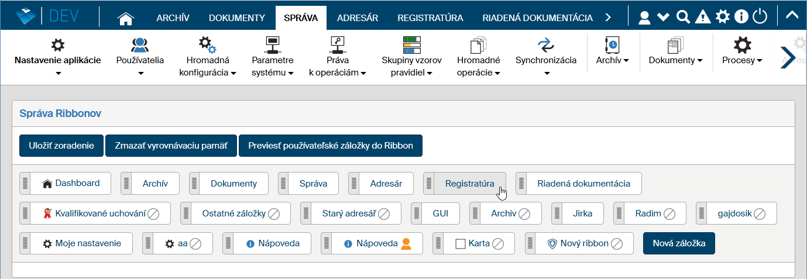Image resolution: width=807 pixels, height=279 pixels.
Task: Collapse the ribbon with up chevron
Action: [x=792, y=16]
